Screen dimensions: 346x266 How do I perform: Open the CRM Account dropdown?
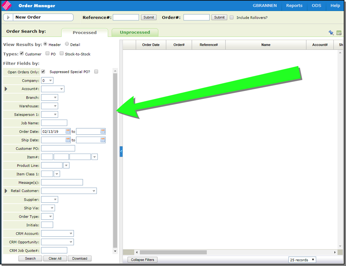point(57,233)
